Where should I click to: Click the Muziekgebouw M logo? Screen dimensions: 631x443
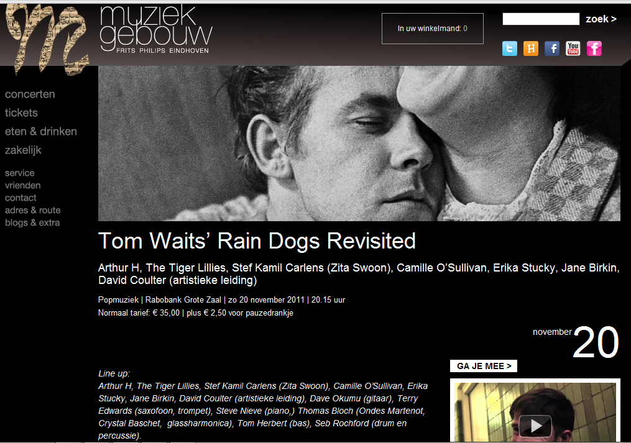click(x=47, y=39)
